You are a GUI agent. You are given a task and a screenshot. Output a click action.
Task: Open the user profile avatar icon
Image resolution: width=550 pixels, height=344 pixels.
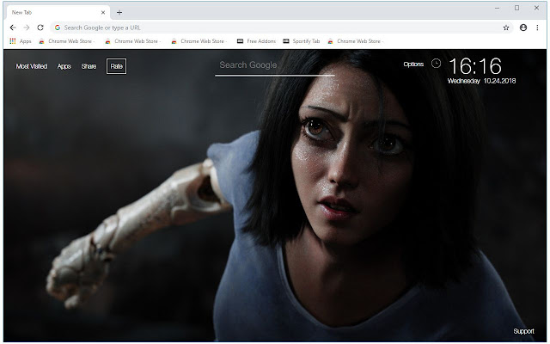[523, 28]
